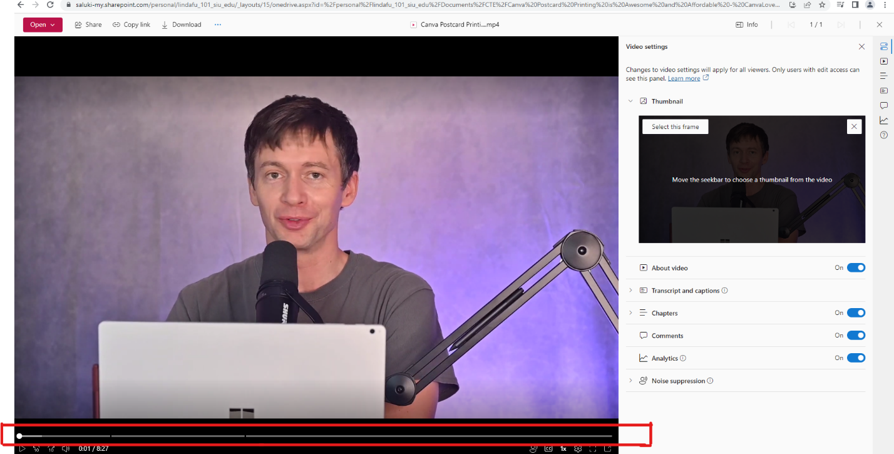Click the Download icon in toolbar
This screenshot has width=894, height=454.
click(165, 25)
